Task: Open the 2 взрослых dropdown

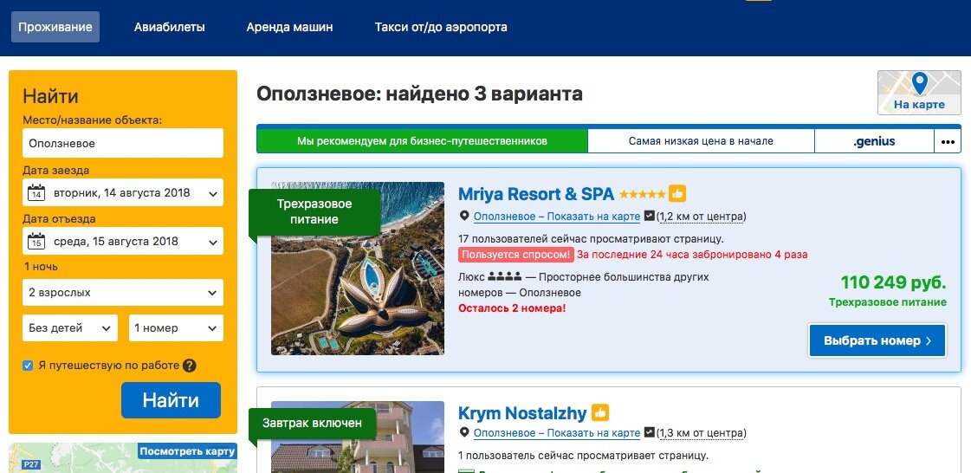Action: tap(123, 292)
